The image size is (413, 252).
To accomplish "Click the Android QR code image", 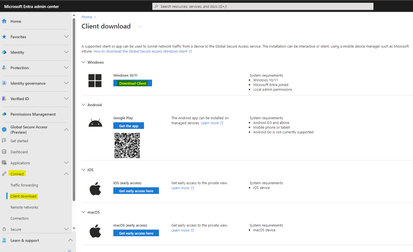I will pyautogui.click(x=127, y=145).
